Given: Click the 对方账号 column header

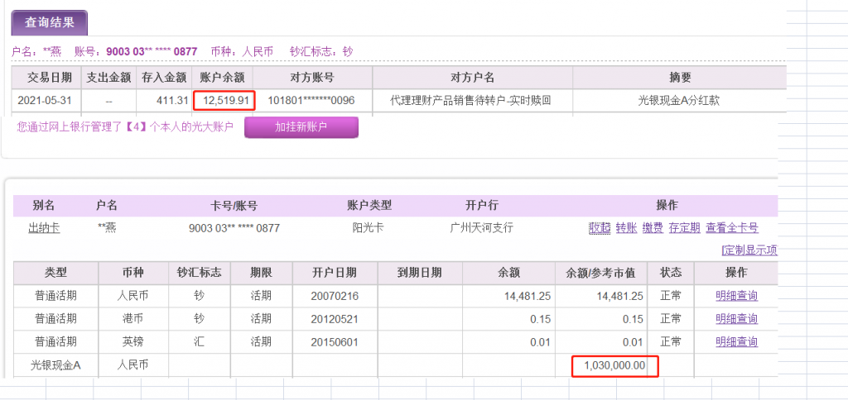Looking at the screenshot, I should (x=312, y=78).
